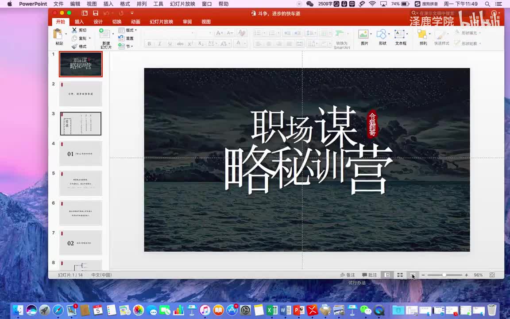Toggle the Italic formatting button
510x319 pixels.
pos(159,43)
